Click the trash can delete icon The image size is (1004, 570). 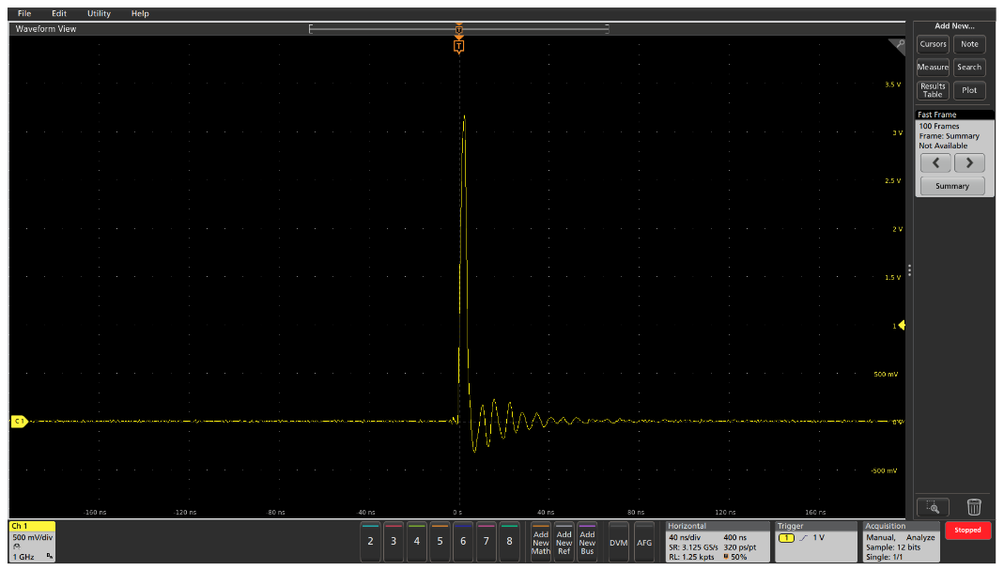[974, 507]
